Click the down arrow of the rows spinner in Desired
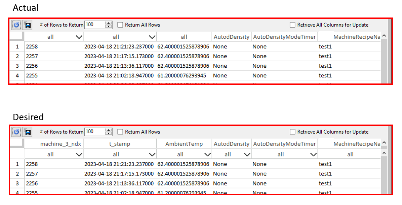 pyautogui.click(x=108, y=133)
